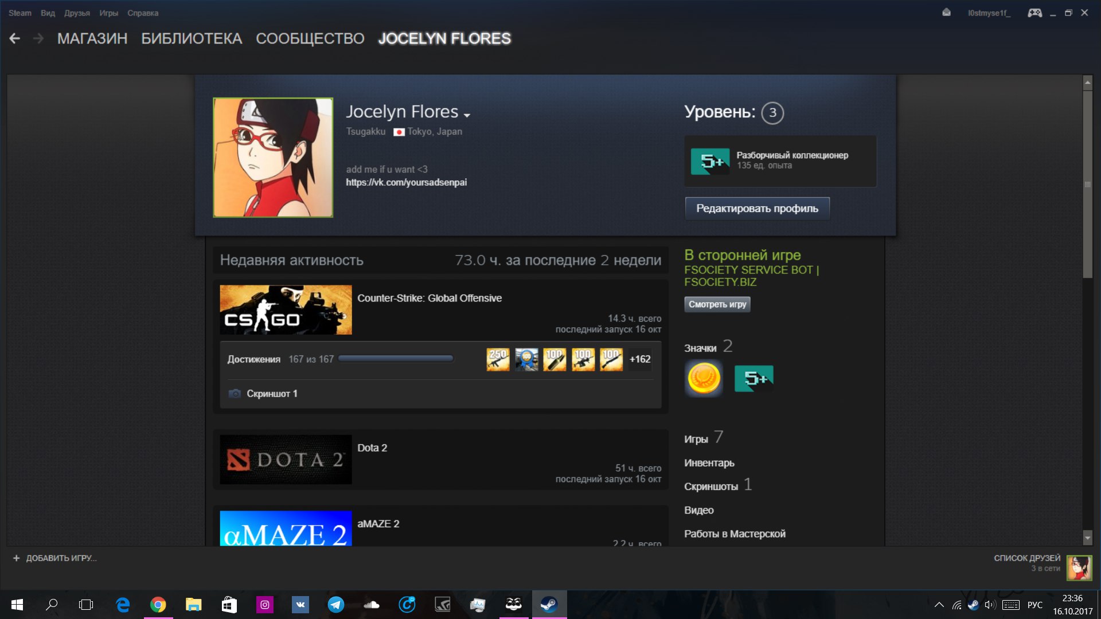Click the level 3 circle badge
Screen dimensions: 1101x619
click(x=772, y=112)
